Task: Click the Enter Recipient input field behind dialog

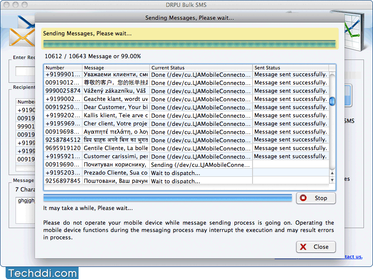Action: [25, 71]
